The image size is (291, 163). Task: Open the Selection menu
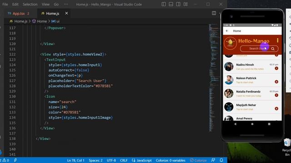[30, 4]
